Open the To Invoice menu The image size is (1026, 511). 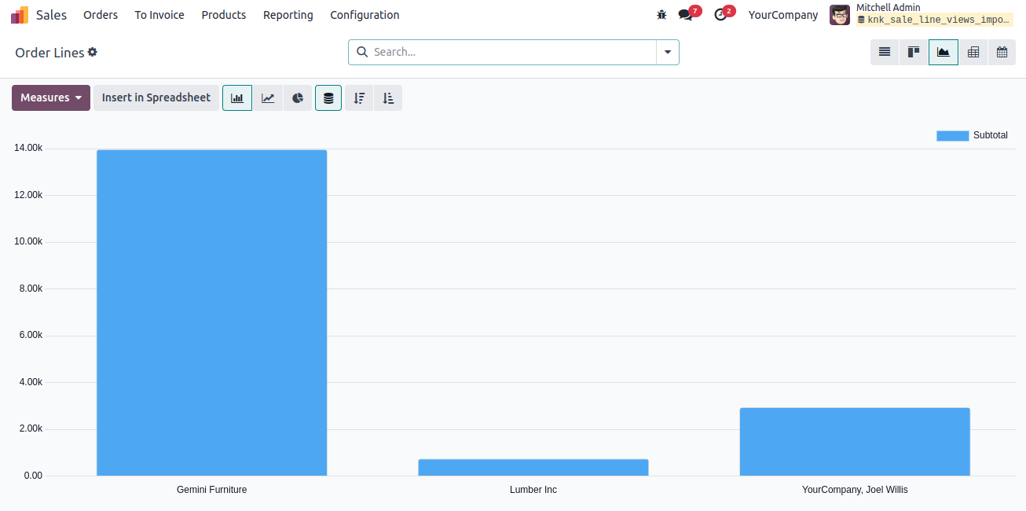coord(159,15)
